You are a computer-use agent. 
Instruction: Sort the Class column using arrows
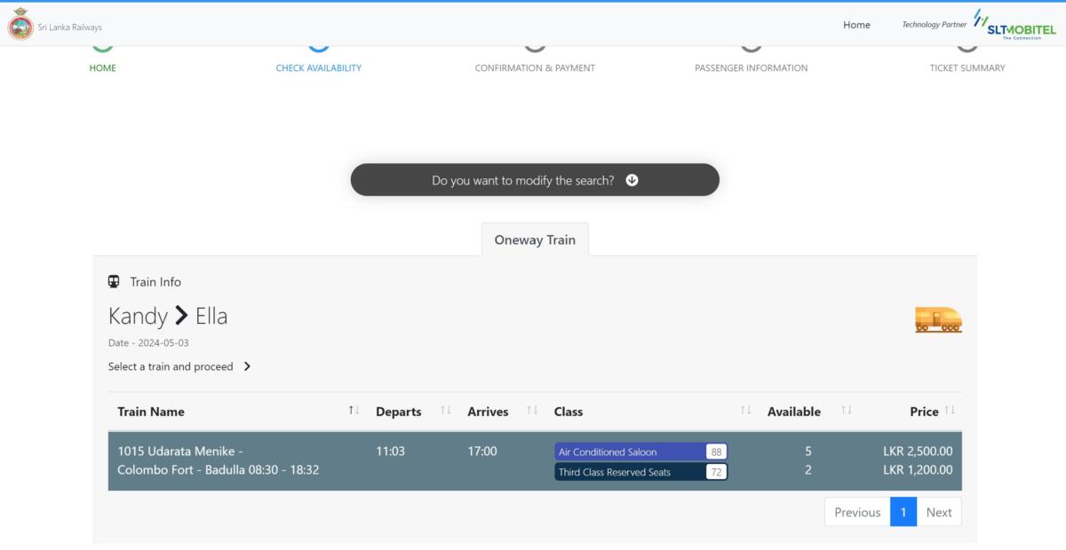tap(745, 411)
